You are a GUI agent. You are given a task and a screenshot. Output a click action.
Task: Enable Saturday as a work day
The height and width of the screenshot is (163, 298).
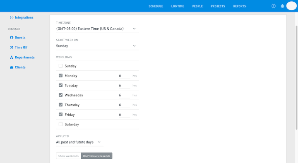60,124
